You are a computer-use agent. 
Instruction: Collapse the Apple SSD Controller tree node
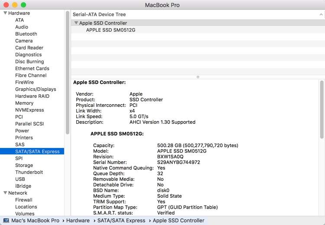(76, 23)
